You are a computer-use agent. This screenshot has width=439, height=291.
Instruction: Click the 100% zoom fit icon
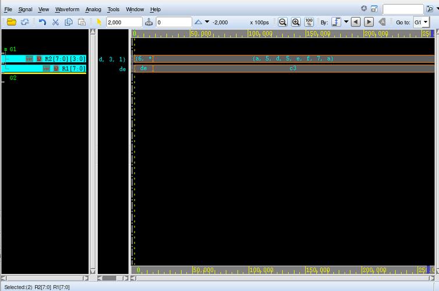[309, 22]
